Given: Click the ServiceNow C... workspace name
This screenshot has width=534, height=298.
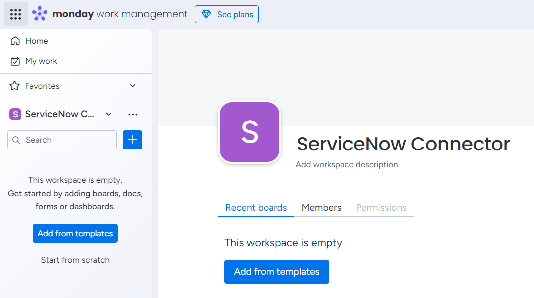Looking at the screenshot, I should [60, 114].
